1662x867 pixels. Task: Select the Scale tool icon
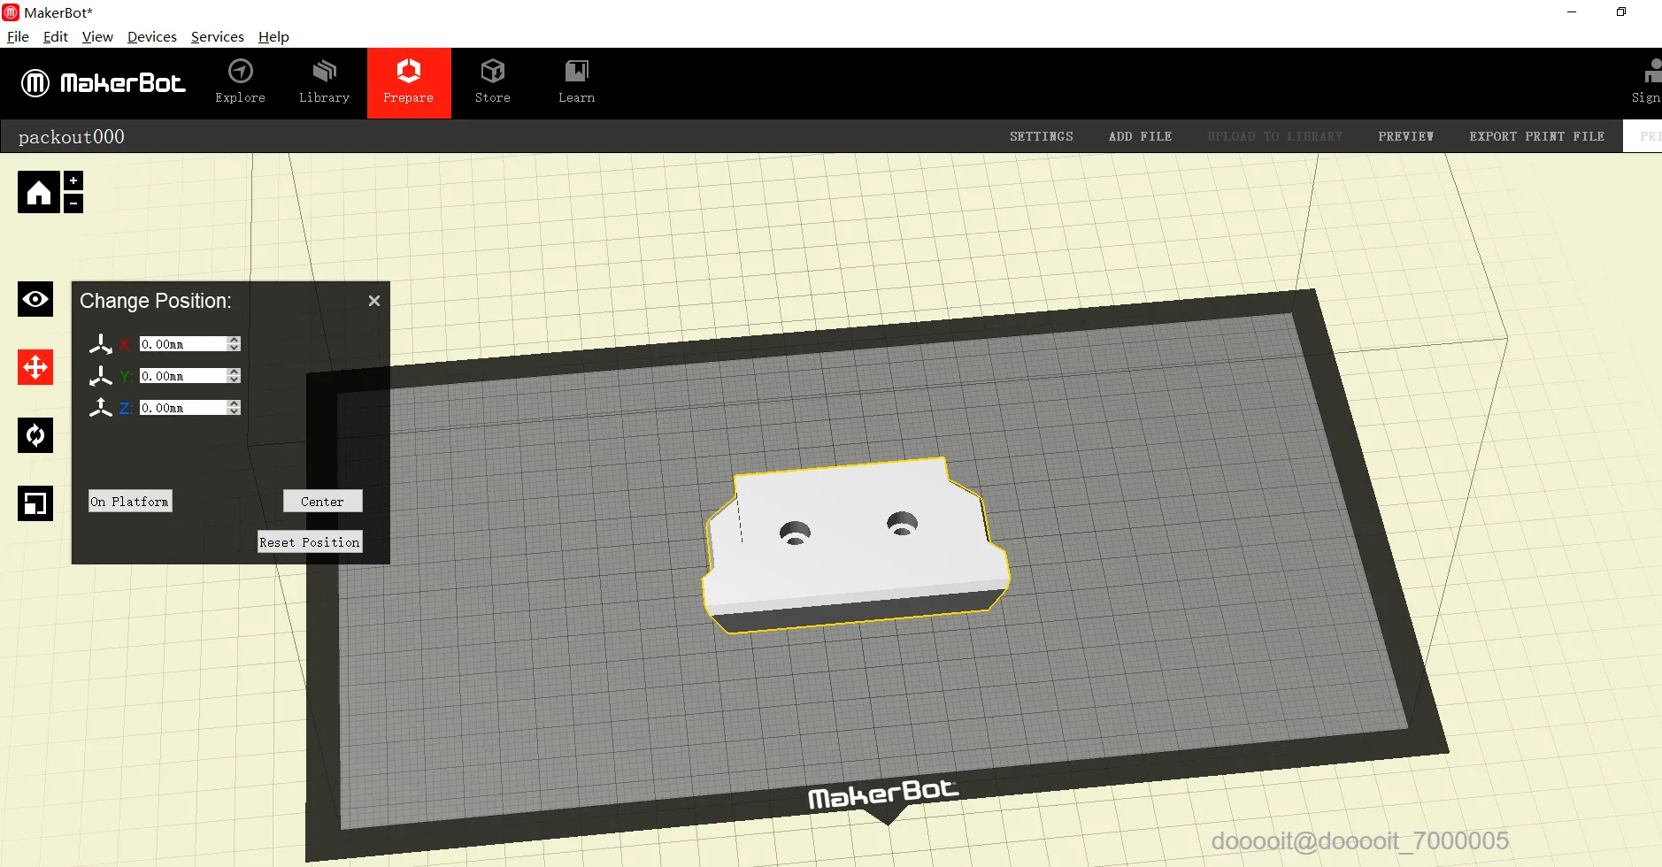pyautogui.click(x=35, y=503)
